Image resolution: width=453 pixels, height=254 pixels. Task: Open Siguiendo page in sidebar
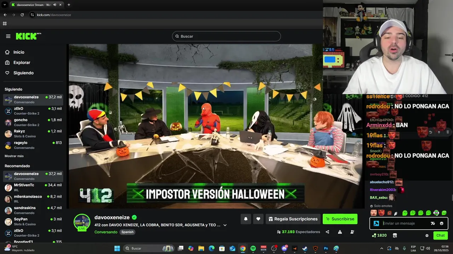tap(19, 73)
